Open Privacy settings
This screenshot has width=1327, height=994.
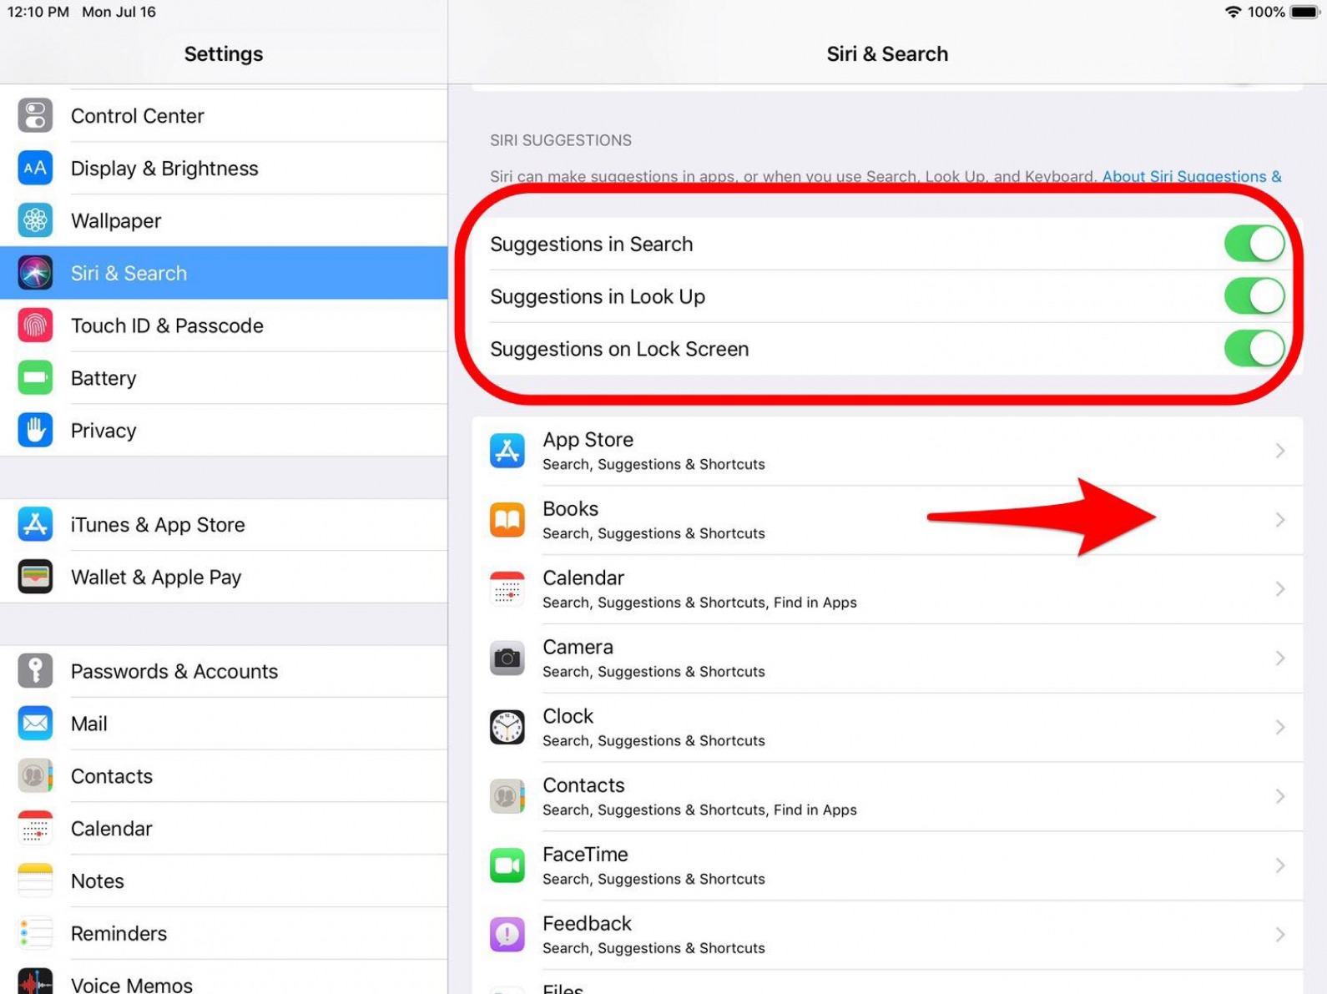click(x=224, y=431)
